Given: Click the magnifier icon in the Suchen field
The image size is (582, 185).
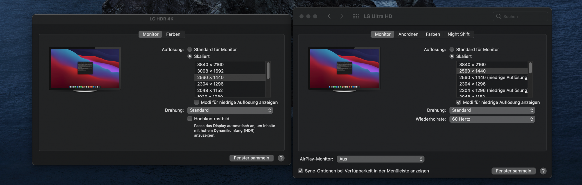Looking at the screenshot, I should [498, 17].
